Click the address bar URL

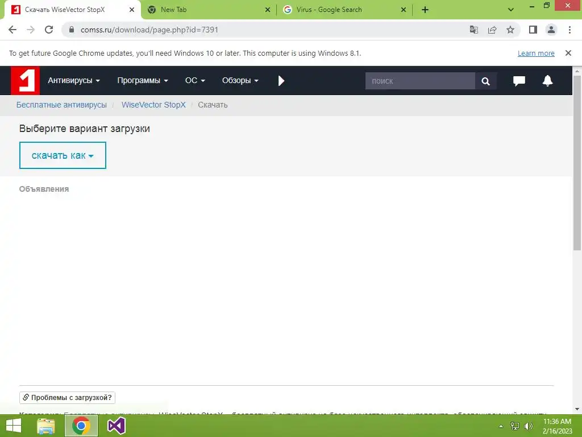coord(149,30)
